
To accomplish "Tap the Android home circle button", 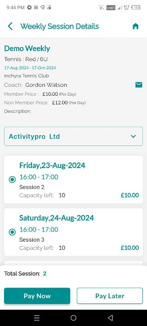I will 73,318.
